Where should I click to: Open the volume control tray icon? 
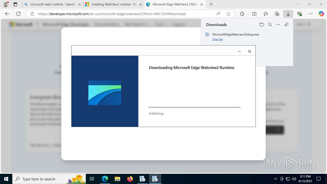point(294,179)
